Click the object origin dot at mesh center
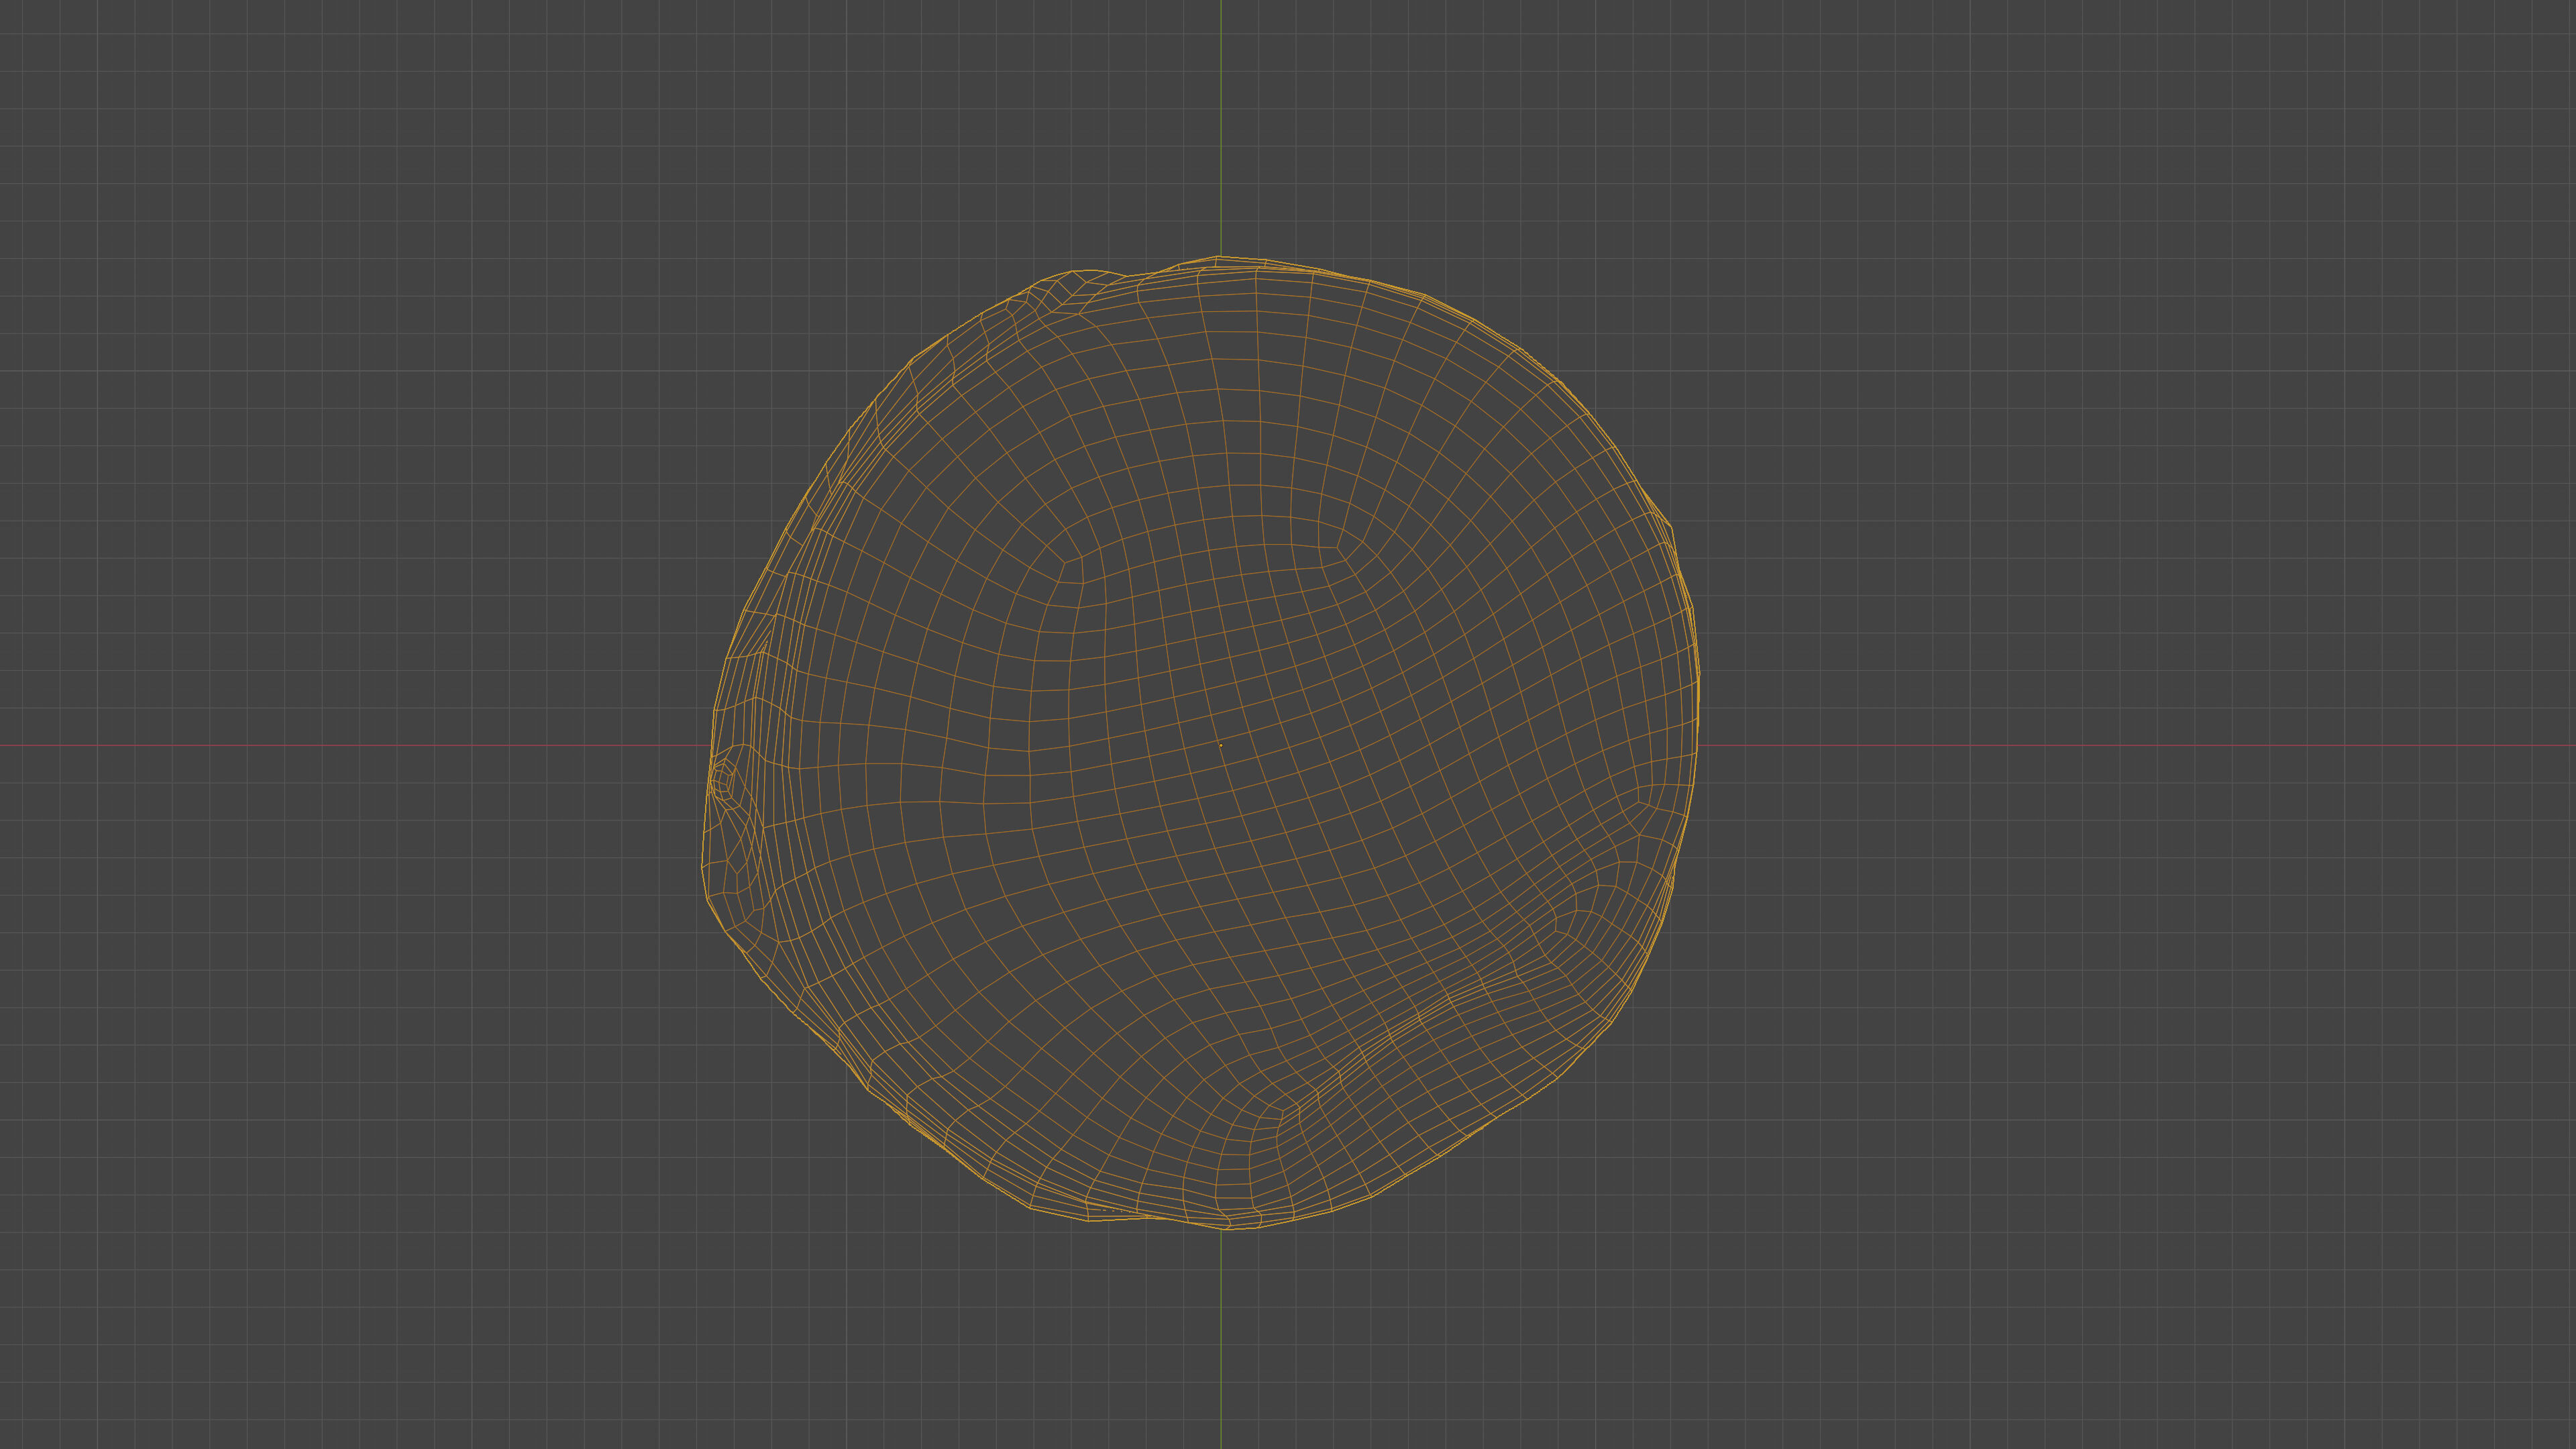The height and width of the screenshot is (1449, 2576). point(1220,745)
